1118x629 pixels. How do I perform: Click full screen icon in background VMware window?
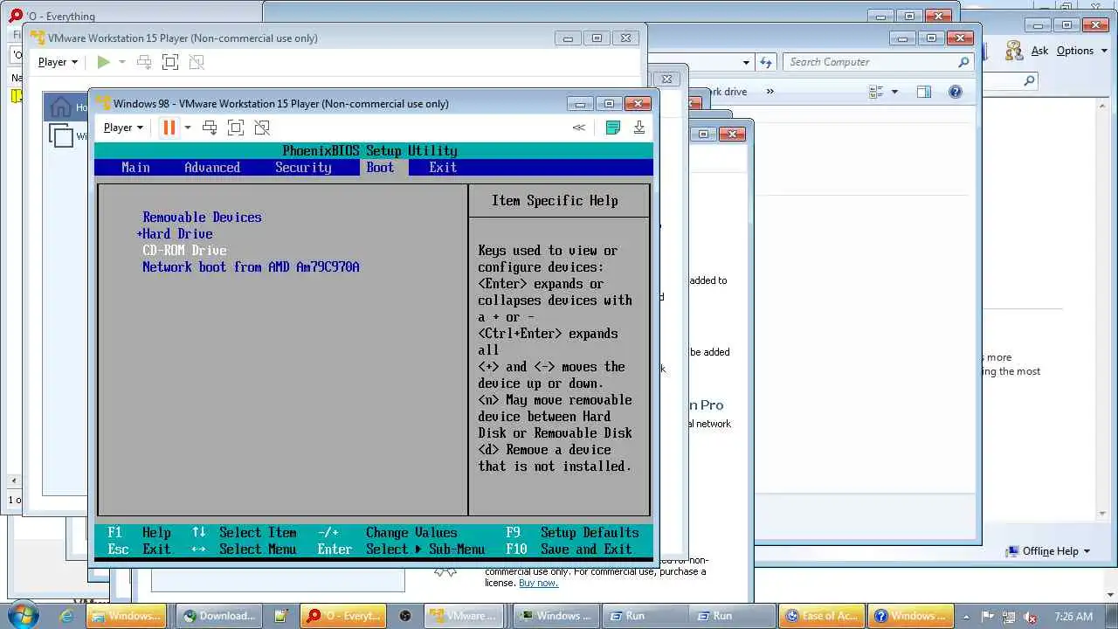point(170,62)
